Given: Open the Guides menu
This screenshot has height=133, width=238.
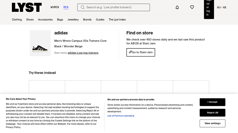Looking at the screenshot, I should point(100,20).
